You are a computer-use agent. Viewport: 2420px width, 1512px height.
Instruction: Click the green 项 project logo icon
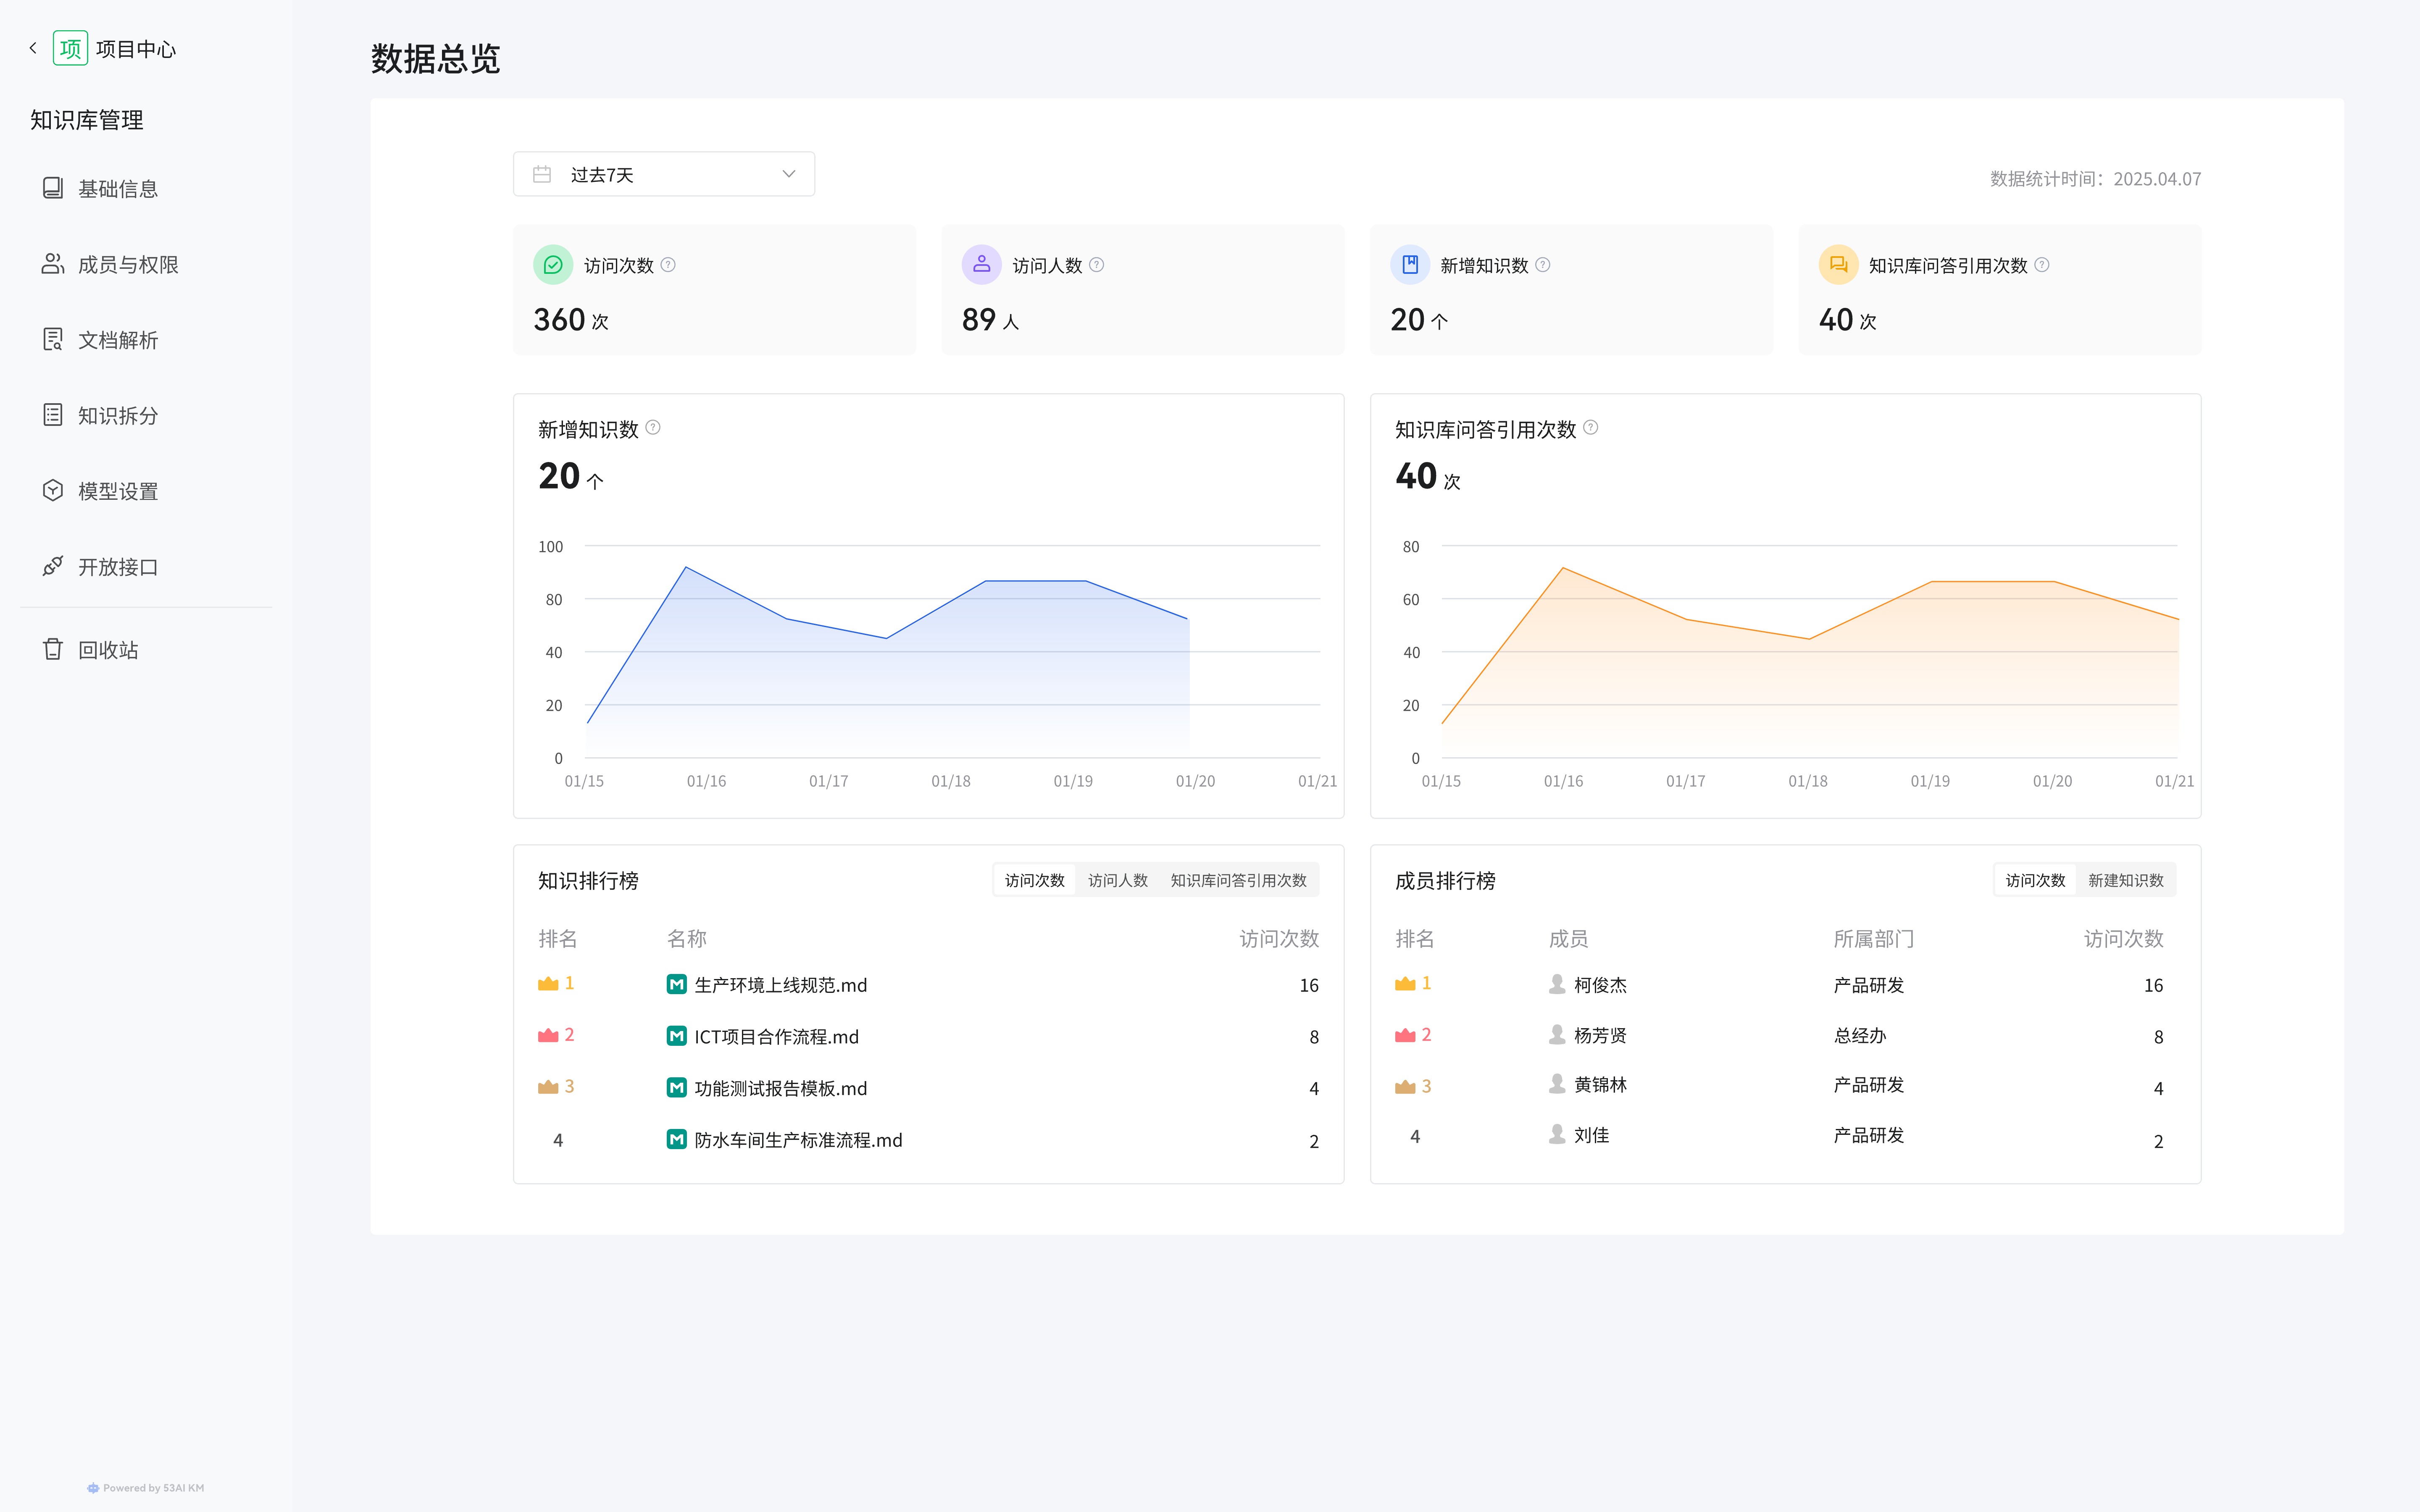70,48
